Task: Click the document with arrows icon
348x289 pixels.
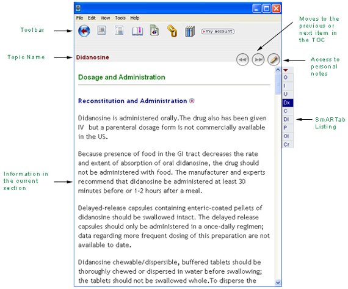Action: [x=154, y=31]
